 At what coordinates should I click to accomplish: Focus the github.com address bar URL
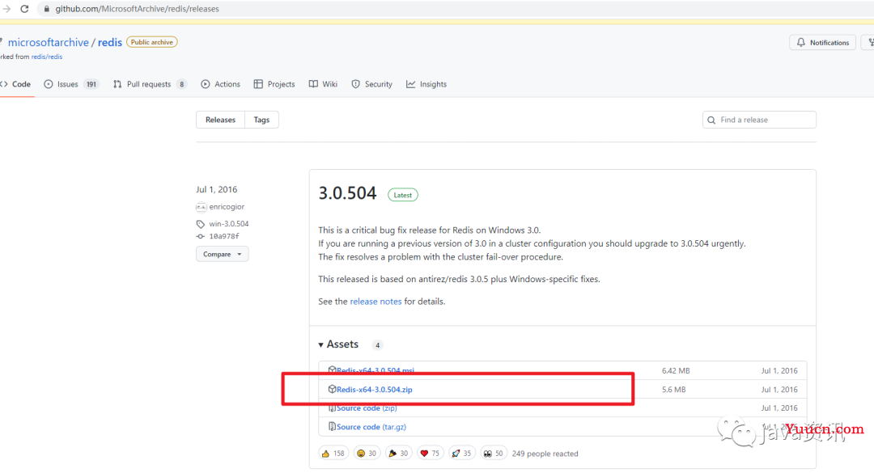[137, 9]
